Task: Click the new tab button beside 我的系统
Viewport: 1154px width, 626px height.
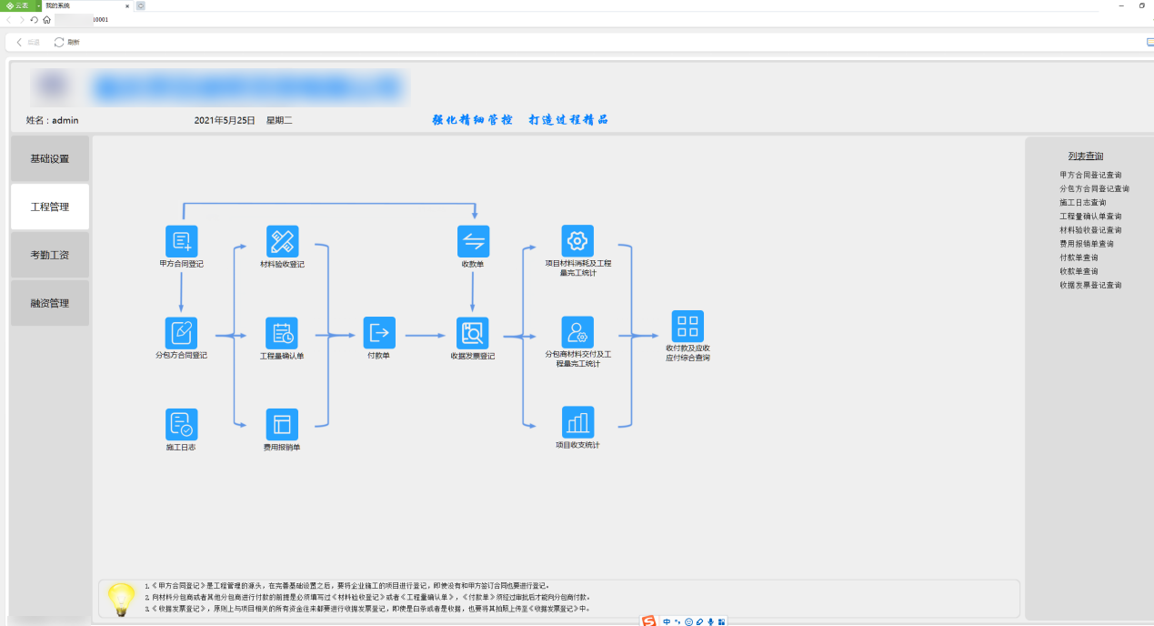Action: tap(140, 5)
